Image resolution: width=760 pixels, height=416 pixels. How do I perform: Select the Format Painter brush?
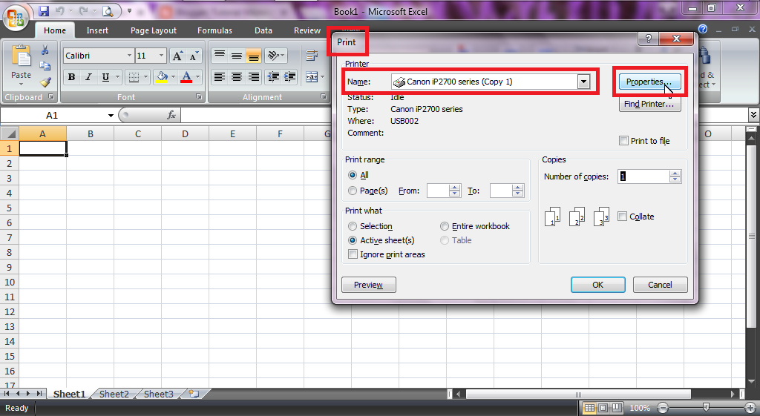click(45, 82)
